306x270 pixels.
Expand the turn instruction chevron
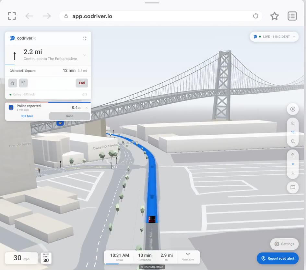pyautogui.click(x=85, y=55)
